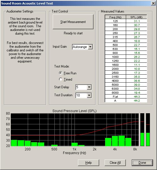The image size is (157, 170).
Task: Click the Start Measurement button
Action: (x=73, y=22)
